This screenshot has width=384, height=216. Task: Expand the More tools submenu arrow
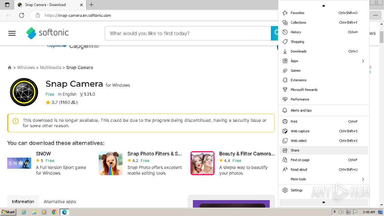[363, 179]
